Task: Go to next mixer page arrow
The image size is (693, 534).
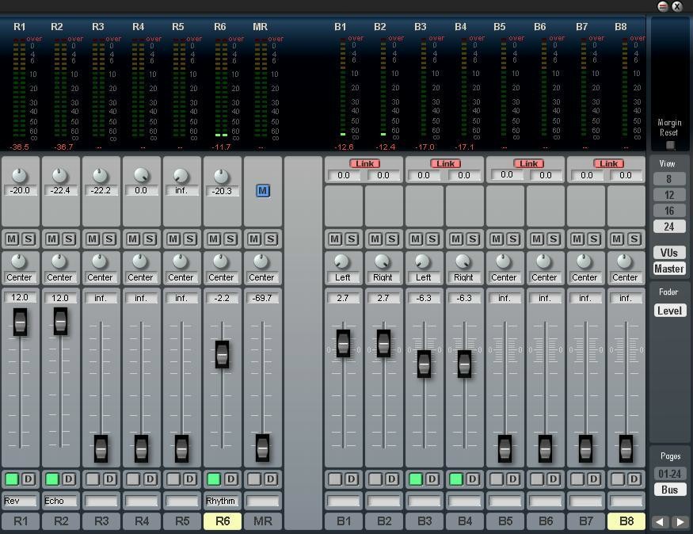Action: click(679, 522)
